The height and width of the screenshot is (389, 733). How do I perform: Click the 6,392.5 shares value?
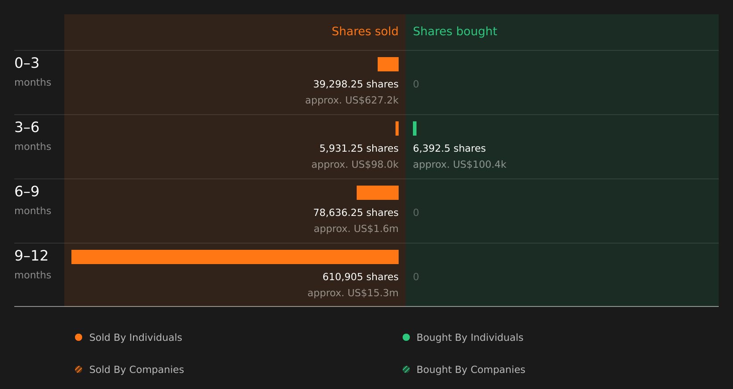coord(450,149)
